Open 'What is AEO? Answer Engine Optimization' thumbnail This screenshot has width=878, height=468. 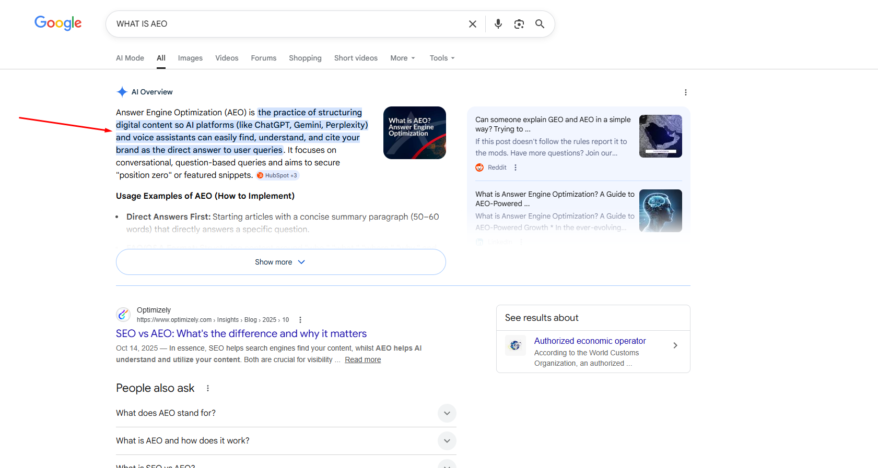pos(415,133)
